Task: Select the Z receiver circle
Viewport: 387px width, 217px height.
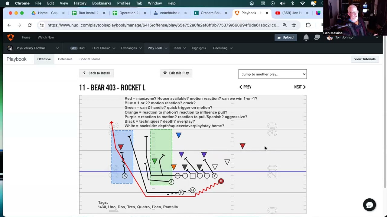Action: pos(171,182)
